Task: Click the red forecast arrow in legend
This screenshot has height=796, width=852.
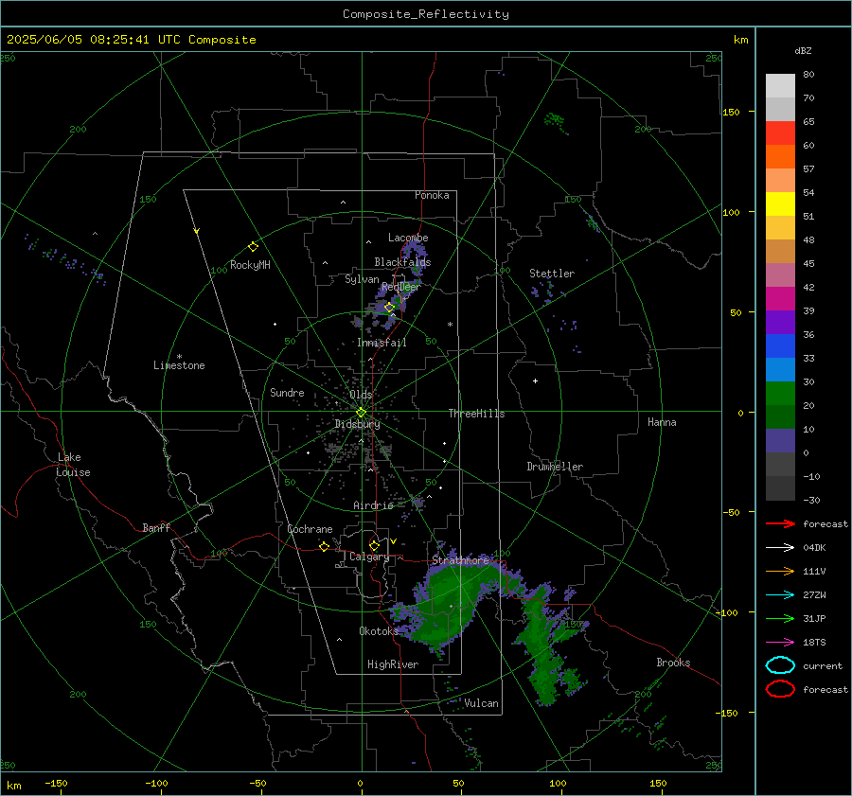Action: (780, 523)
